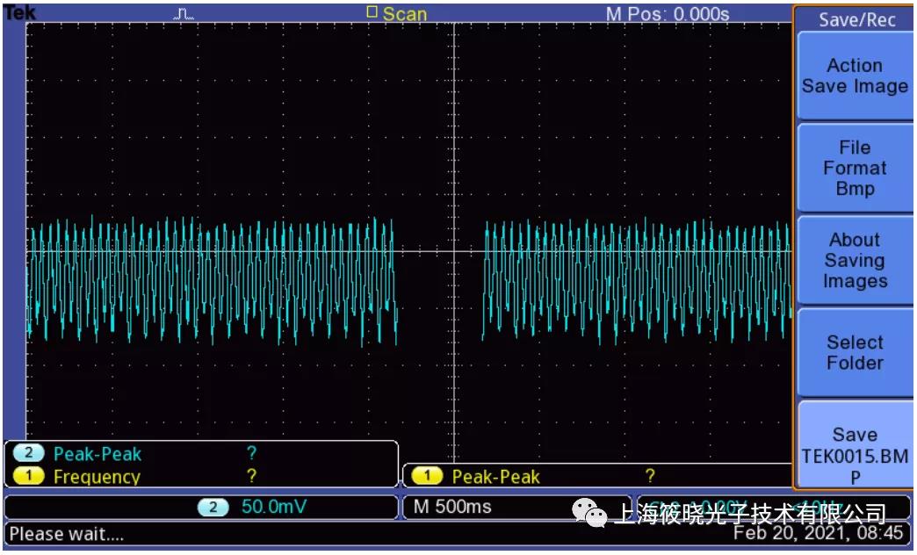The image size is (917, 555).
Task: Change File Format Bmp option
Action: 854,168
